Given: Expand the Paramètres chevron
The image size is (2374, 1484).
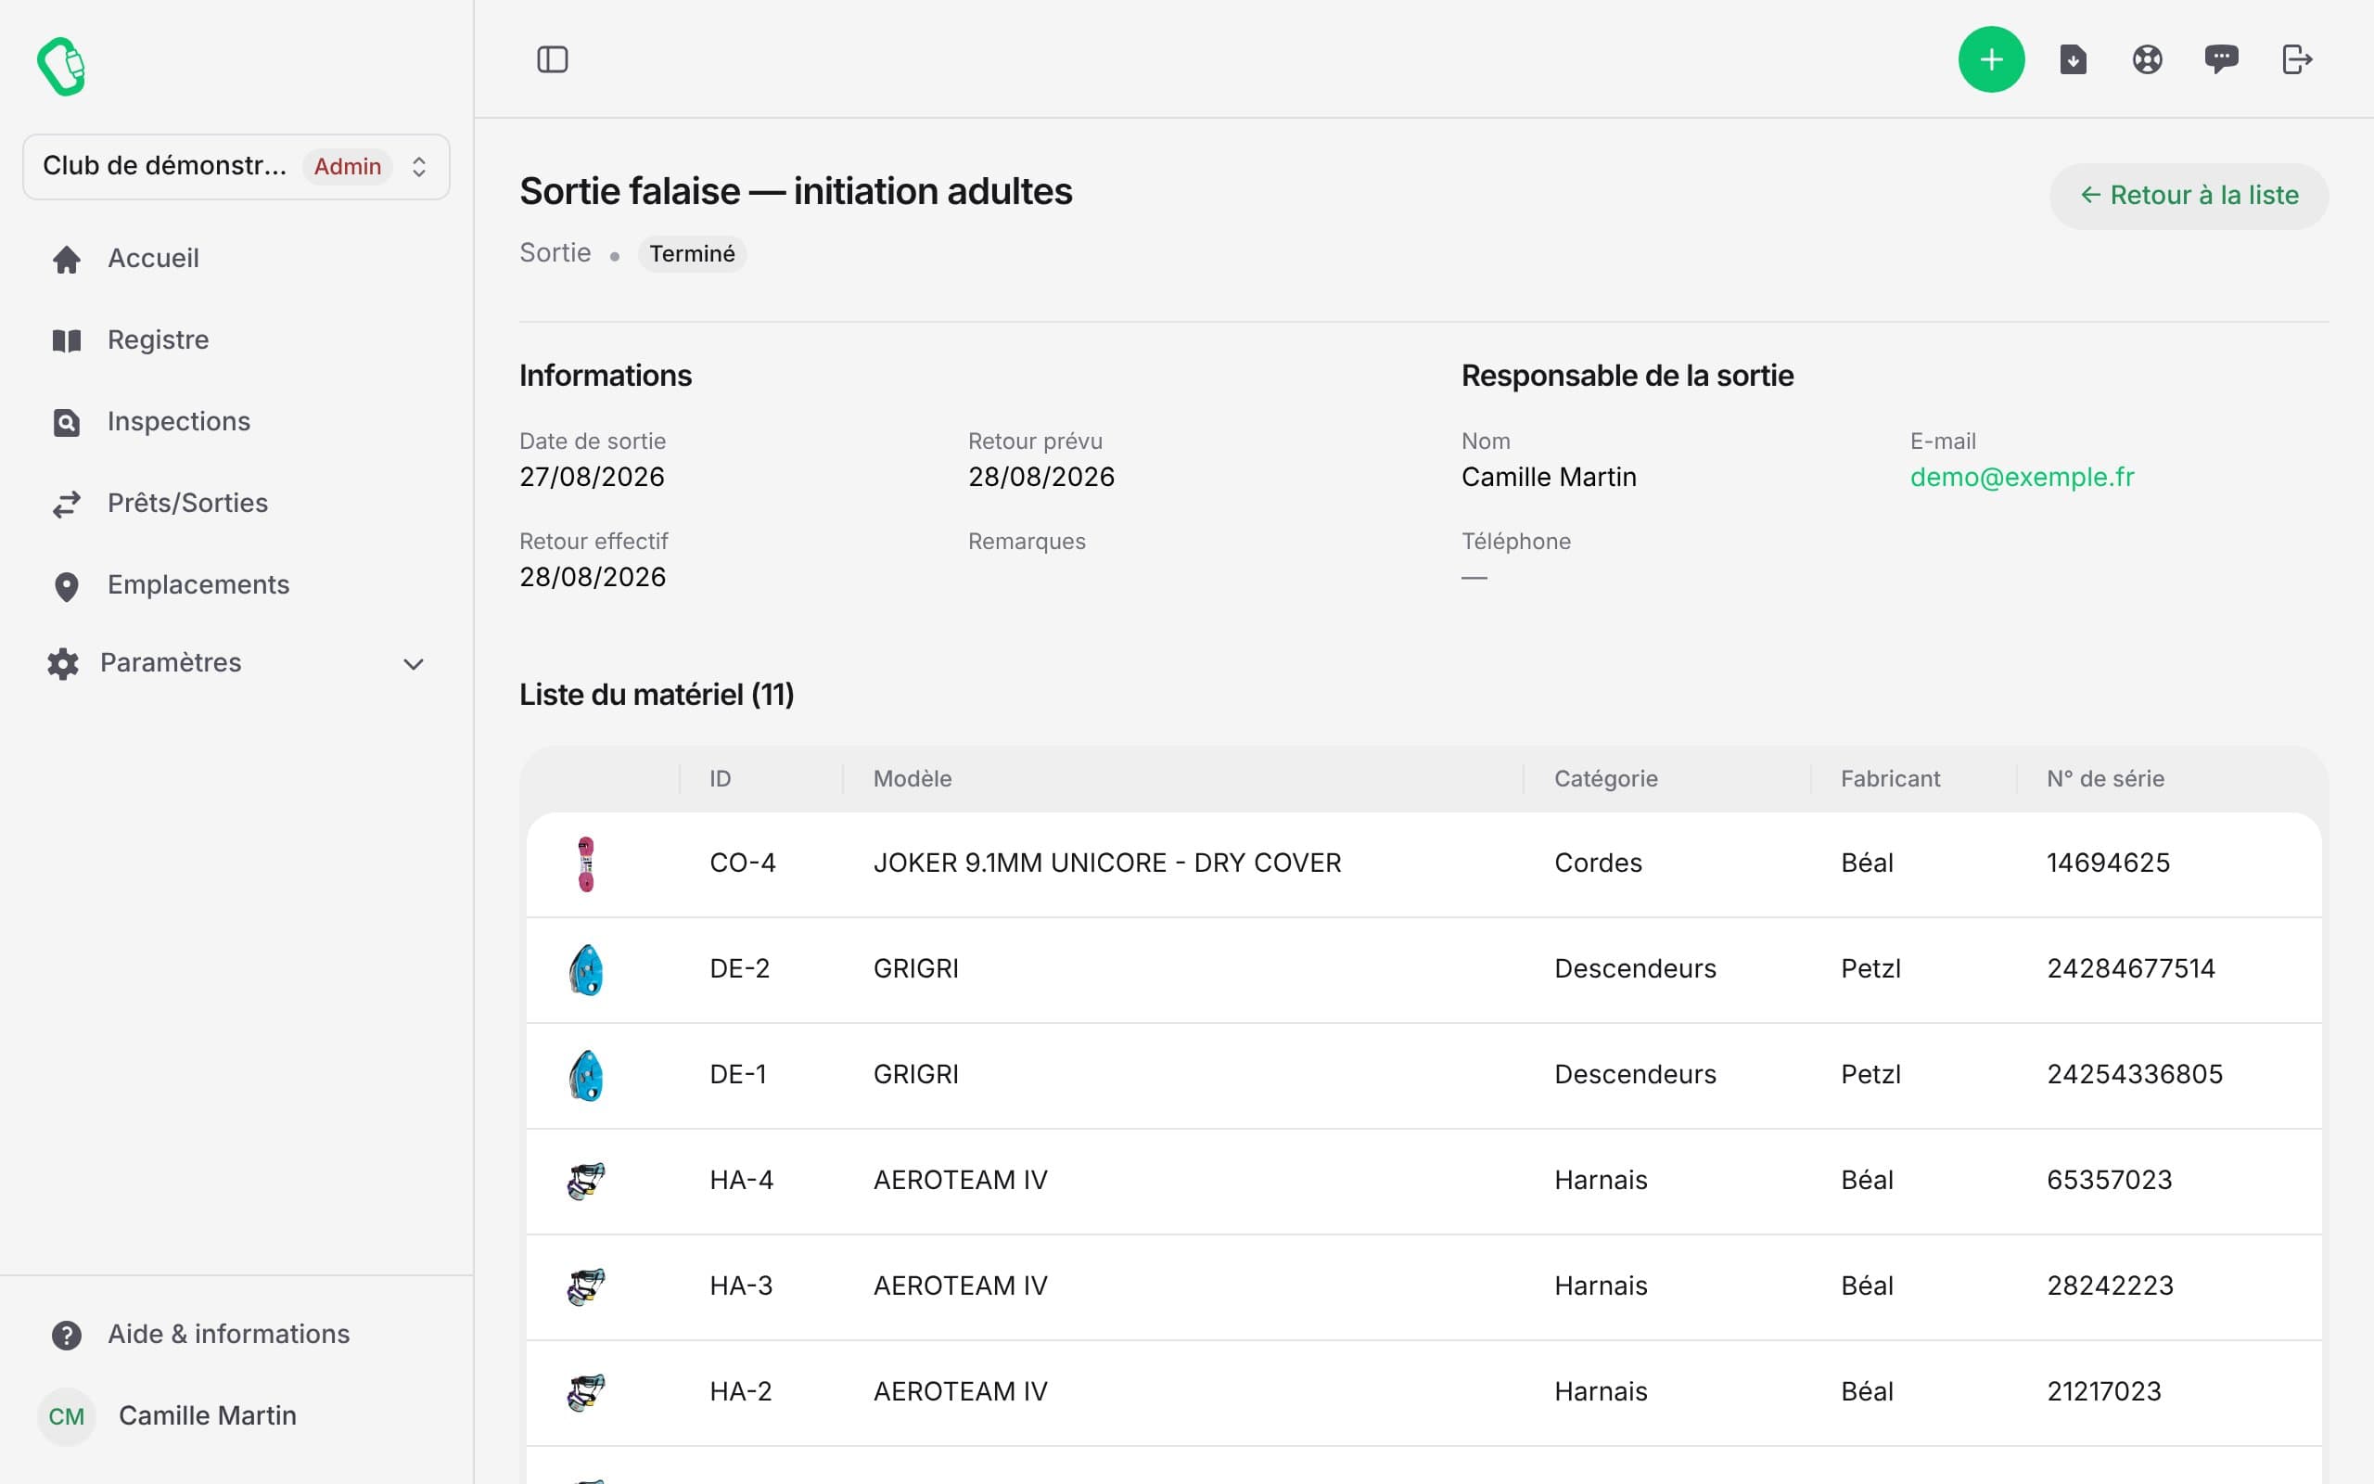Looking at the screenshot, I should click(x=414, y=664).
